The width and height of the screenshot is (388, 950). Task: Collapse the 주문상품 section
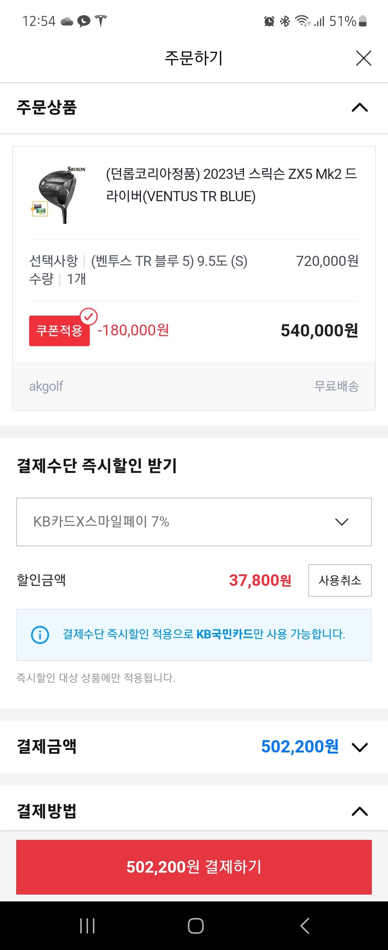(360, 108)
